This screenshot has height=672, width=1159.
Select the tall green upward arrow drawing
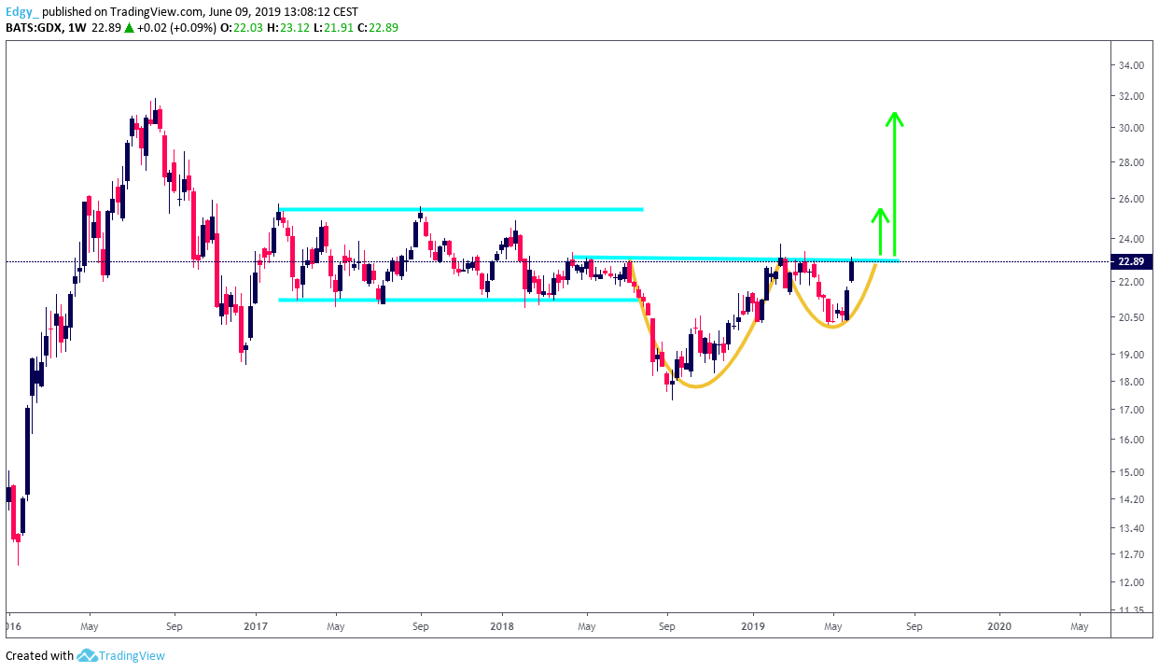895,184
